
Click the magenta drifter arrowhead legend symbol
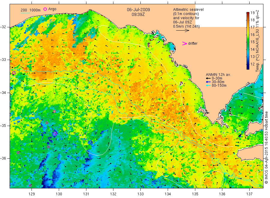click(184, 43)
